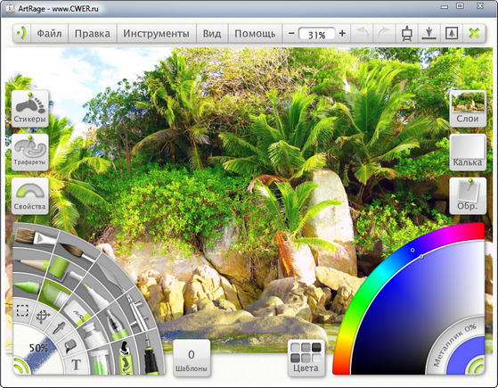
Task: Click the zoom out minus button
Action: [291, 33]
